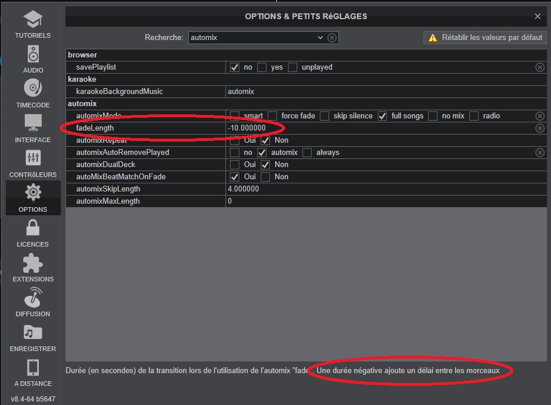Click the automixSkipLength value field
Screen dimensions: 551x405
pos(377,189)
